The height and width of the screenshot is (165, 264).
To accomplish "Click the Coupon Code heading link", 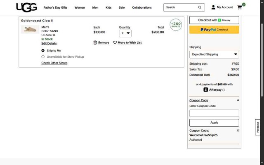I will tap(199, 100).
